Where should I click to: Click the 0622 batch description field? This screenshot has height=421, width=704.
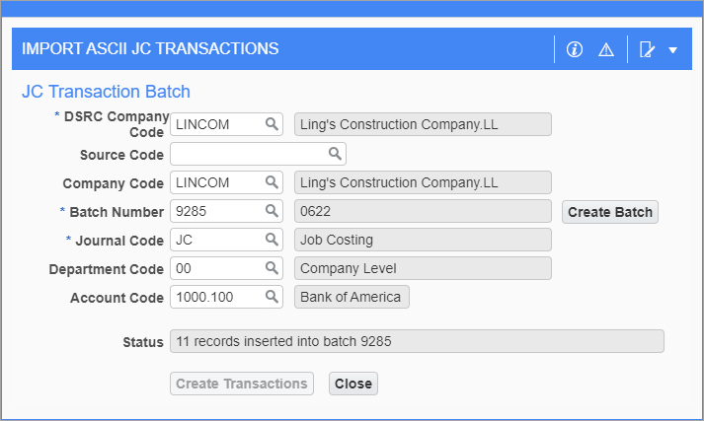(423, 211)
